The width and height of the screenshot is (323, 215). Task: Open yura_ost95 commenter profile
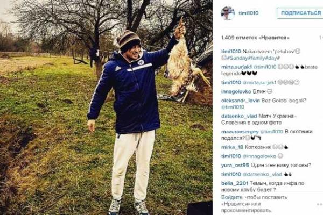click(235, 165)
